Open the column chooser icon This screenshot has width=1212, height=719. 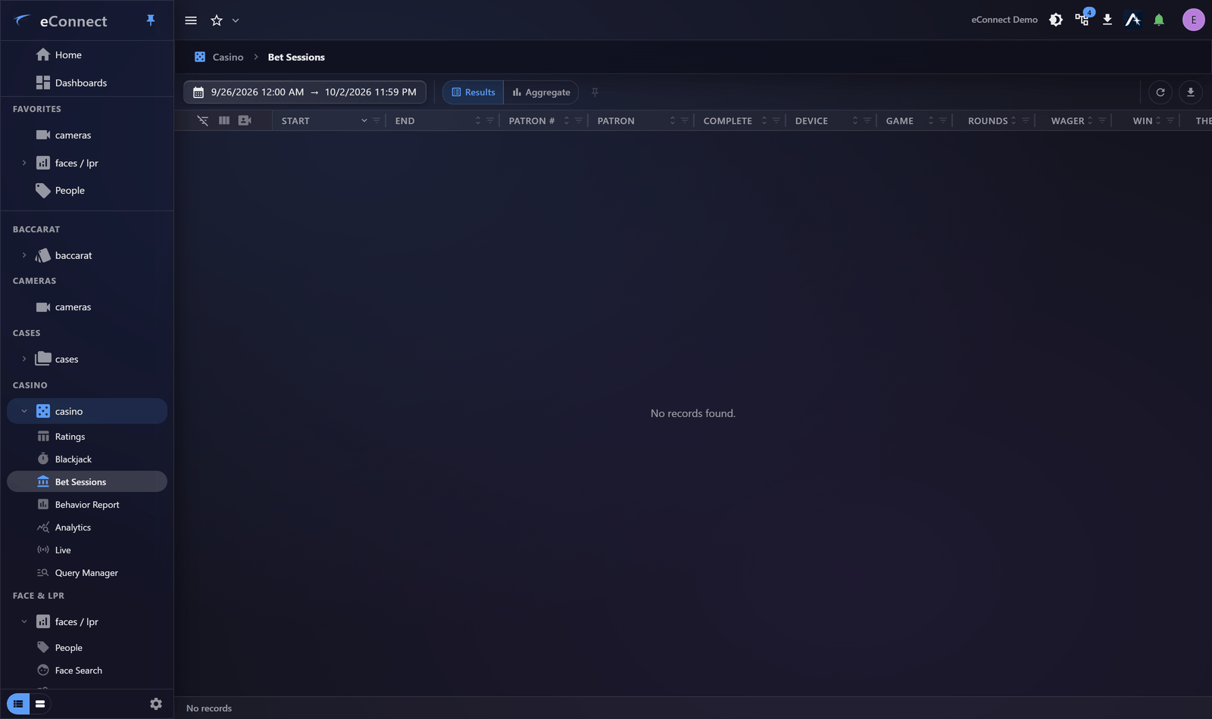[x=224, y=120]
